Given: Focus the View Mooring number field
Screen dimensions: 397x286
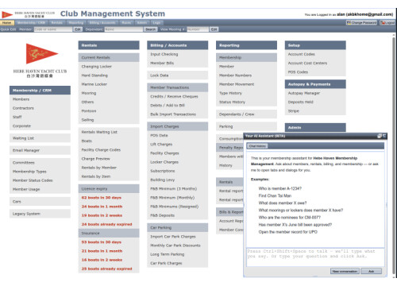Looking at the screenshot, I should click(x=198, y=29).
